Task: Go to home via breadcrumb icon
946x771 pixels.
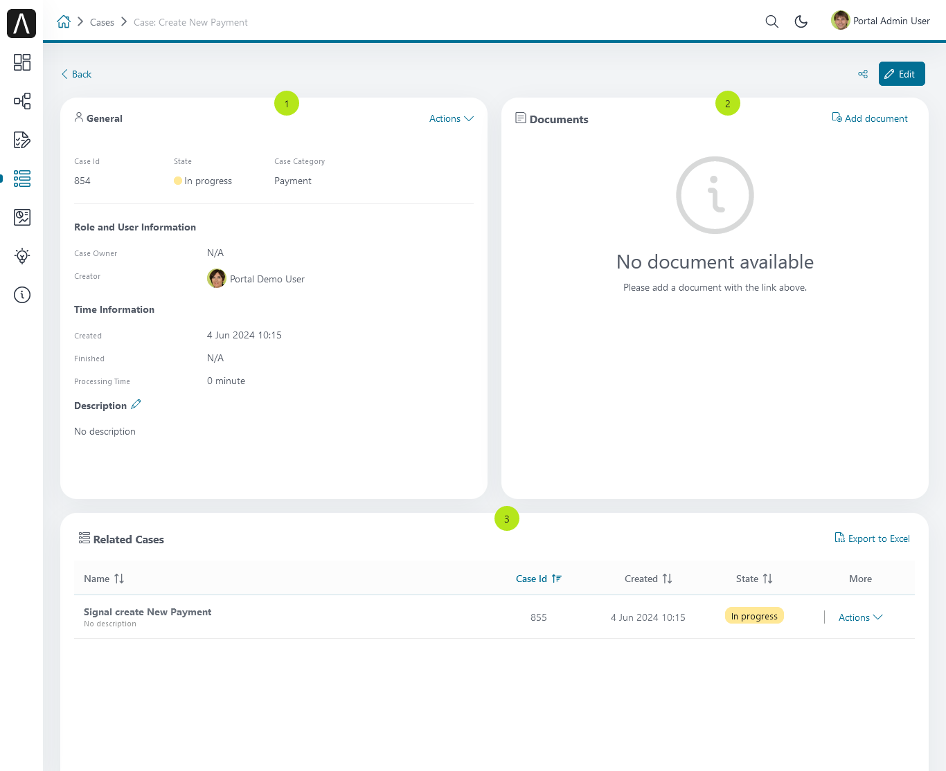Action: (x=64, y=21)
